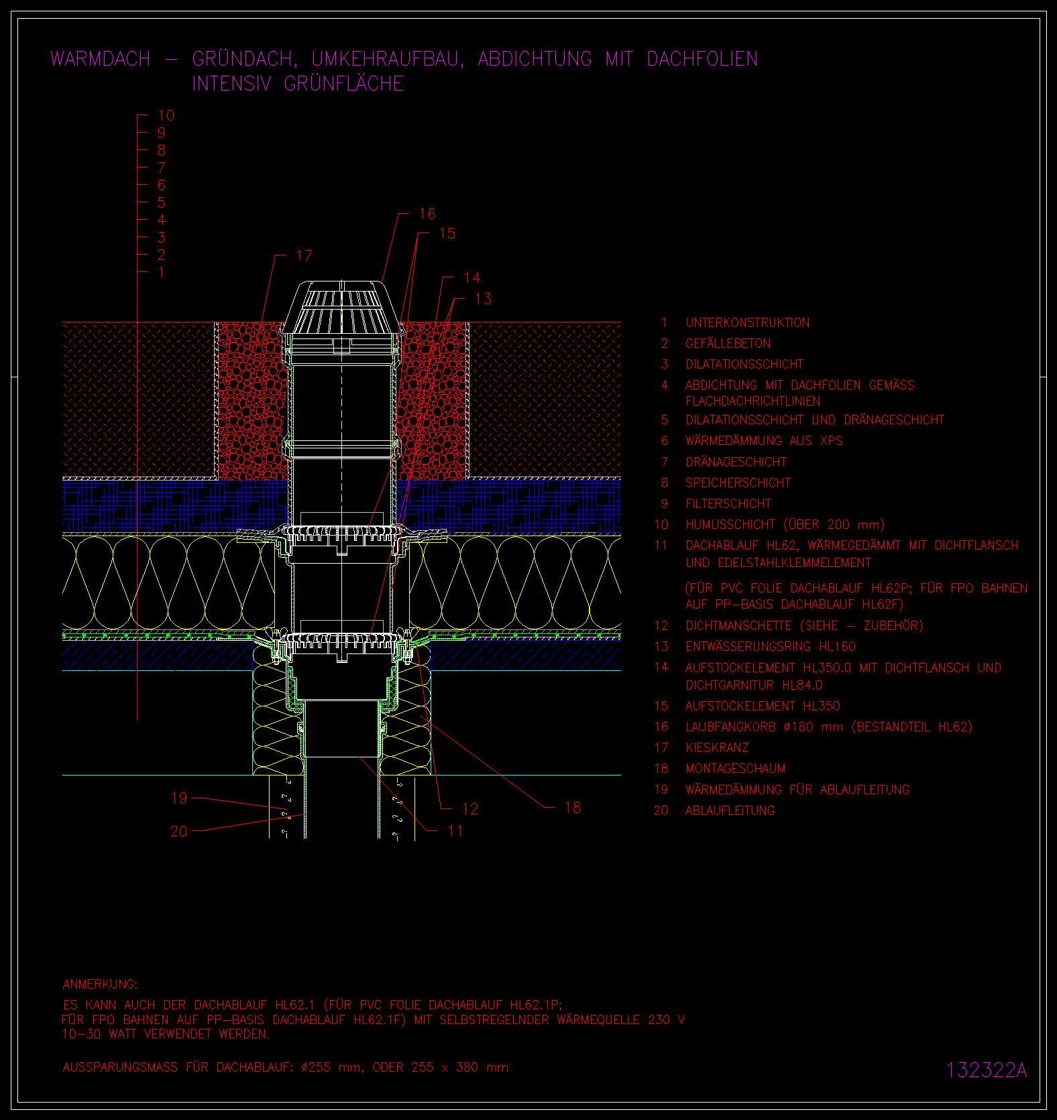Click the blue storage layer hatch left of drain
Screen dimensions: 1057x1120
(x=176, y=505)
